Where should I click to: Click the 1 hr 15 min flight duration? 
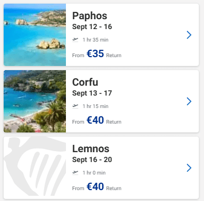[x=96, y=106]
